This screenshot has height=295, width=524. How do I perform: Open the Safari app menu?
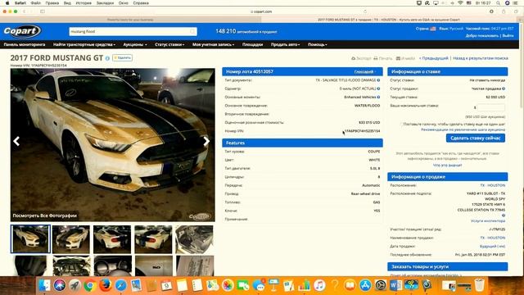tap(20, 3)
